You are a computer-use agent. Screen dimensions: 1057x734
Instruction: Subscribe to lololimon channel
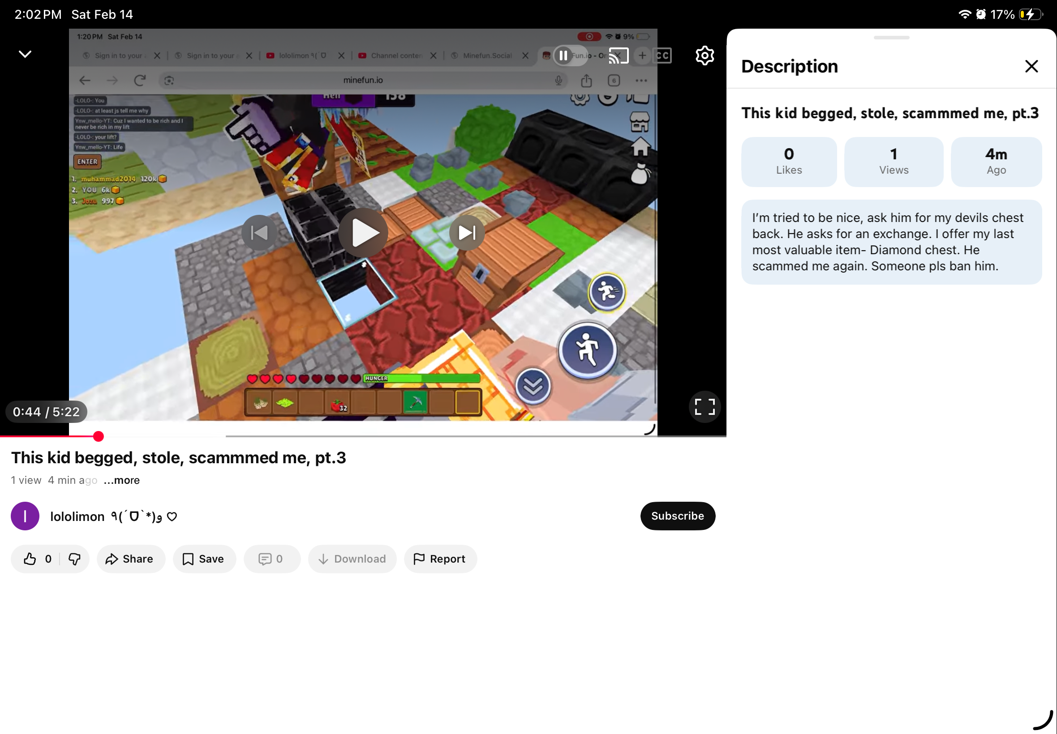(x=677, y=516)
